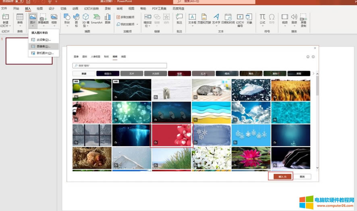The image size is (357, 211).
Task: Open the Table (表格) dropdown
Action: coord(20,19)
